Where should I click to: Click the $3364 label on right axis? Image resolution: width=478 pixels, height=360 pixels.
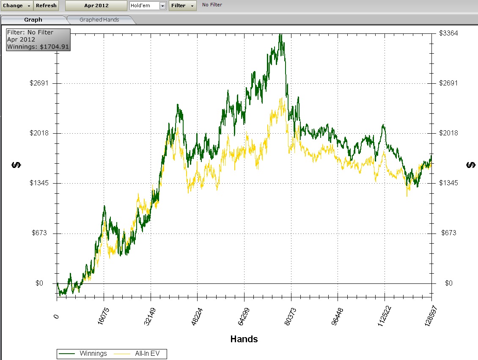point(448,33)
